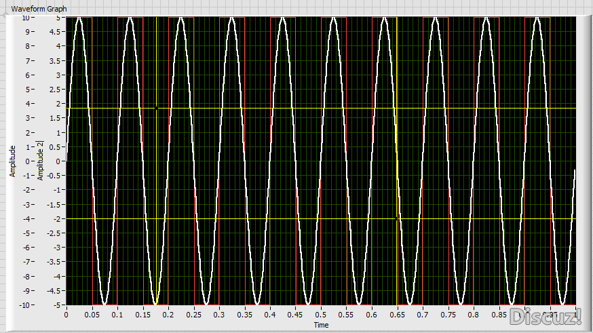
Task: Click the 0.2 tick on Time axis
Action: click(x=168, y=315)
